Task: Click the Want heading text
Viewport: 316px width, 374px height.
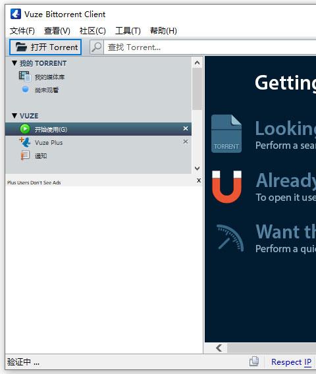Action: 286,231
